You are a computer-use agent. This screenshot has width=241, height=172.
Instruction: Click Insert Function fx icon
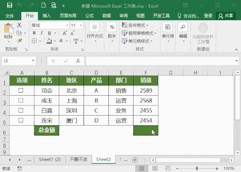pos(78,61)
